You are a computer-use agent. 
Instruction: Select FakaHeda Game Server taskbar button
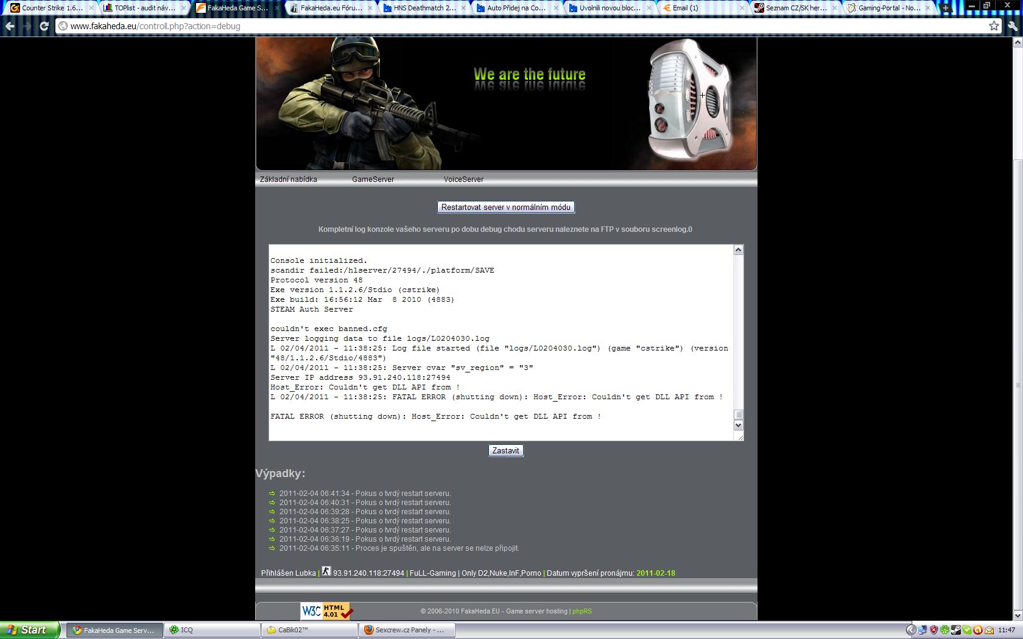click(116, 630)
